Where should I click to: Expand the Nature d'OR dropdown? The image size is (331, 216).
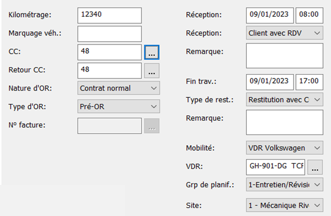[x=119, y=88]
